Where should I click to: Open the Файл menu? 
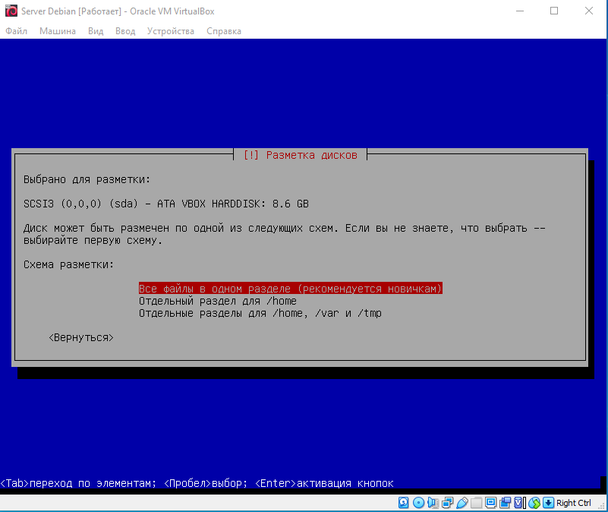(16, 31)
